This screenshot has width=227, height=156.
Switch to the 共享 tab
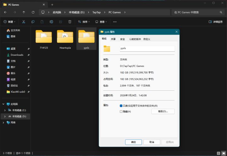pos(113,39)
